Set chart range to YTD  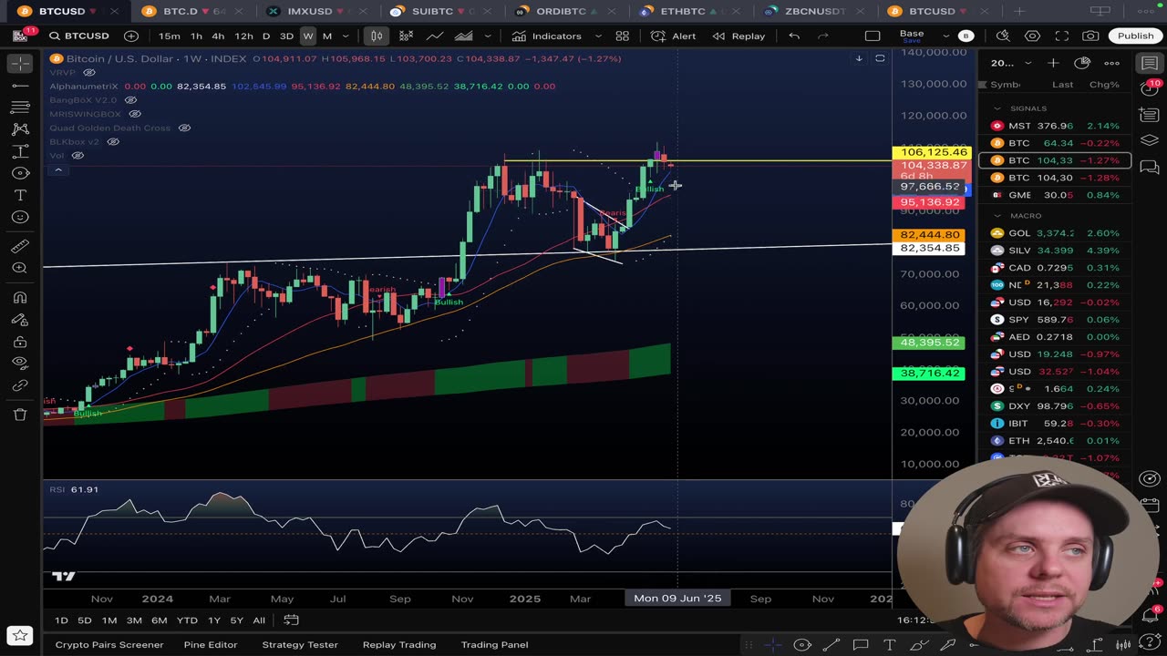pos(187,620)
